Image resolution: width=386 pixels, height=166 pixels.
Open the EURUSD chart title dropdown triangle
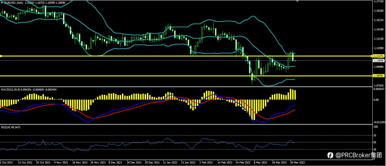pyautogui.click(x=1, y=3)
